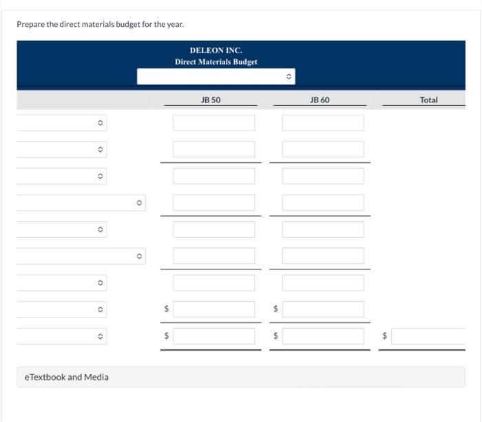
Task: Open the fourth row wide label dropdown
Action: point(81,203)
